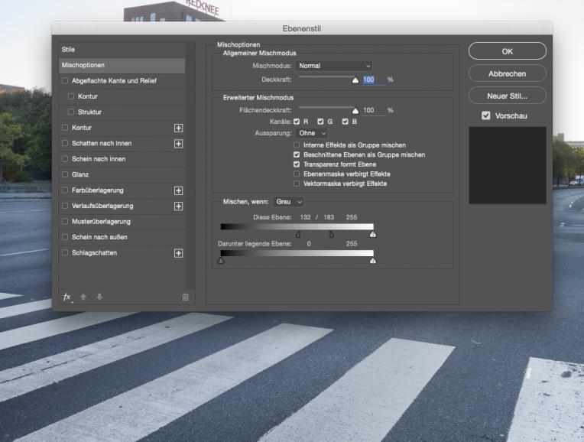Toggle the Glanz effect checkbox
Viewport: 584px width, 442px height.
coord(65,174)
